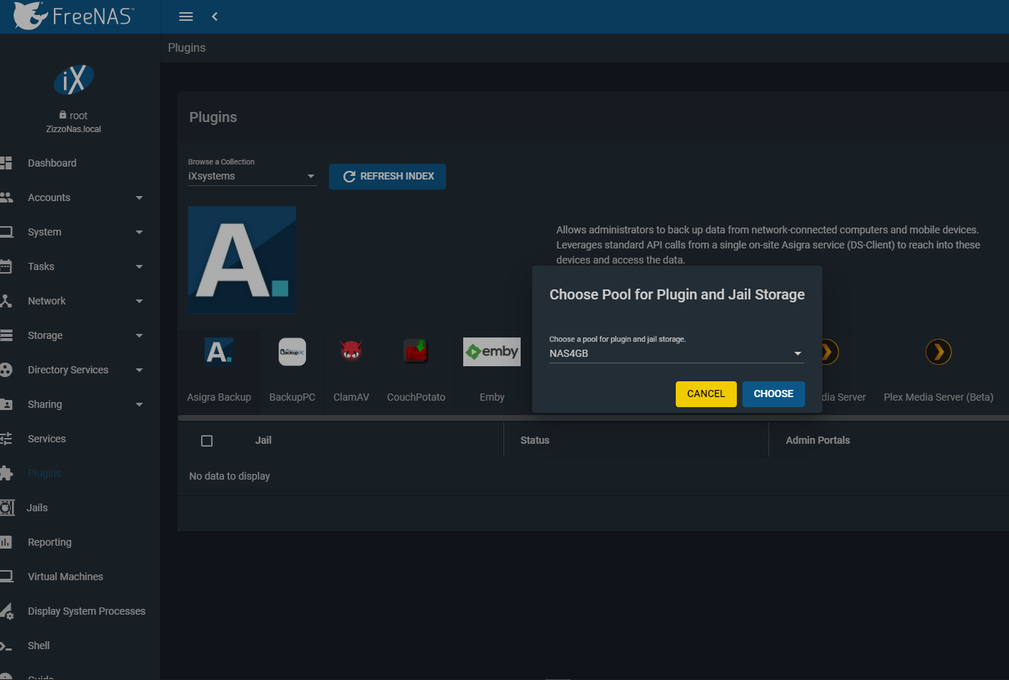Confirm pool with the CHOOSE button

[x=773, y=394]
